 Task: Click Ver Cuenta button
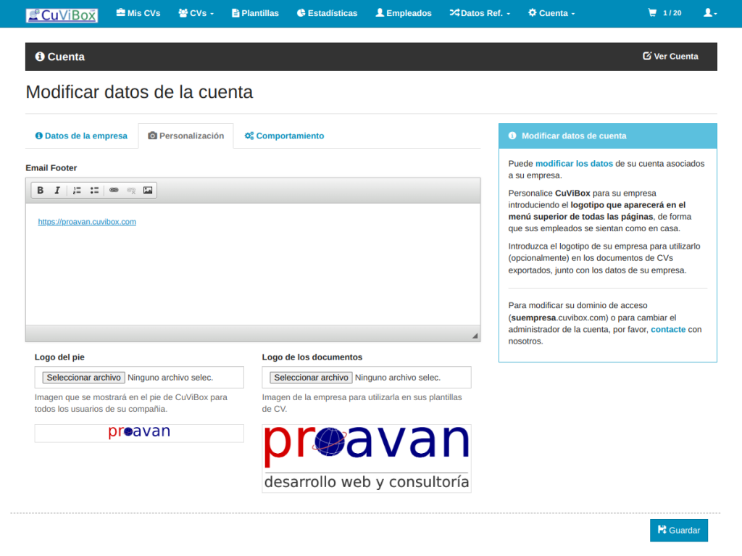point(670,57)
